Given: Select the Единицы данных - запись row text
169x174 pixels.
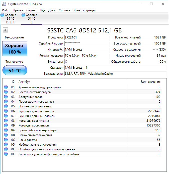Looking at the screenshot, I should (x=37, y=116).
